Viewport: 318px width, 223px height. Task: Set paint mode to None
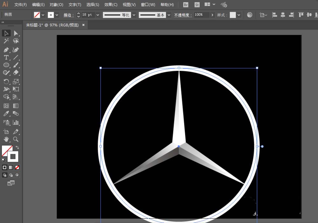coord(17,167)
